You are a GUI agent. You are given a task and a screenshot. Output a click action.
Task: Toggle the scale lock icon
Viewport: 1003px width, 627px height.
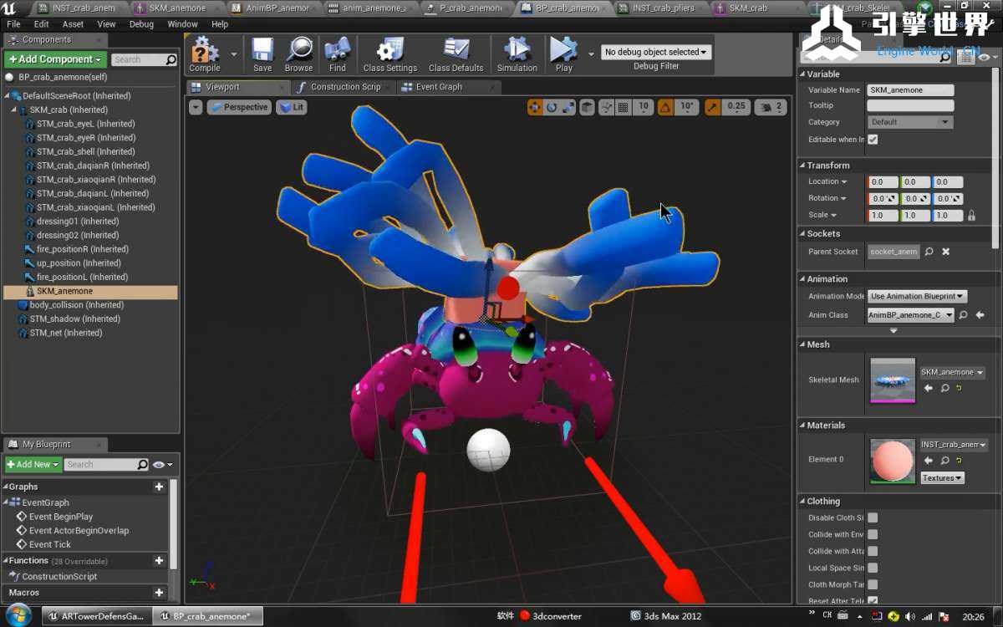(971, 216)
